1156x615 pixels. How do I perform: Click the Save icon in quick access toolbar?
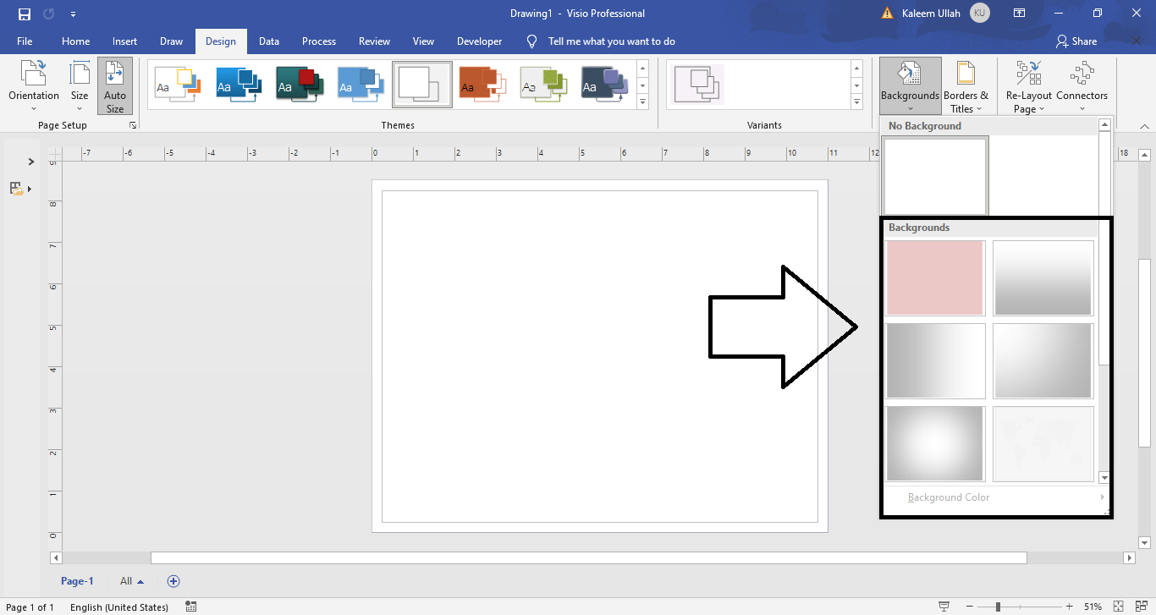[x=23, y=13]
